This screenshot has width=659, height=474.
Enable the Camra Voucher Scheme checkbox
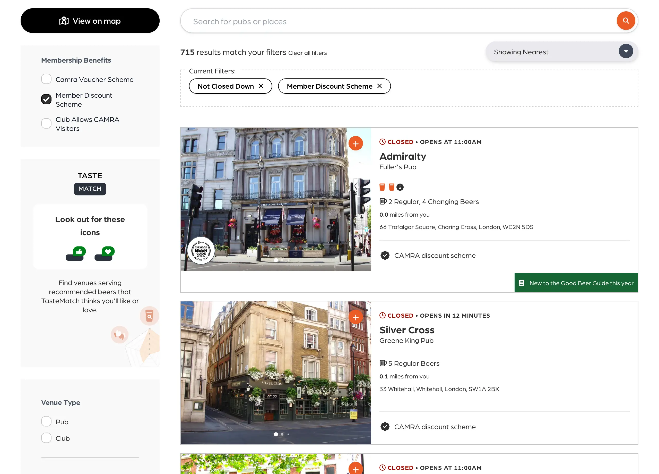(x=46, y=79)
